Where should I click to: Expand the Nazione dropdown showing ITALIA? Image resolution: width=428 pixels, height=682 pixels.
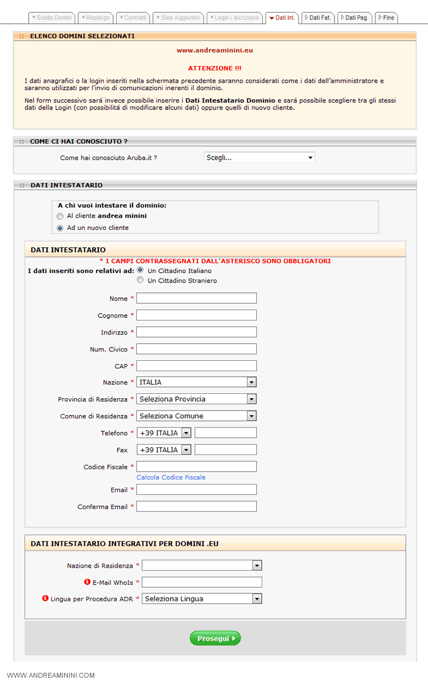[196, 382]
